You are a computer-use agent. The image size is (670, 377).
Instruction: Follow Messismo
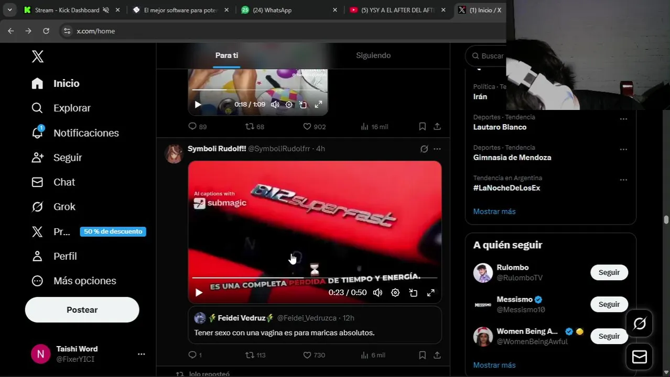[x=609, y=304]
